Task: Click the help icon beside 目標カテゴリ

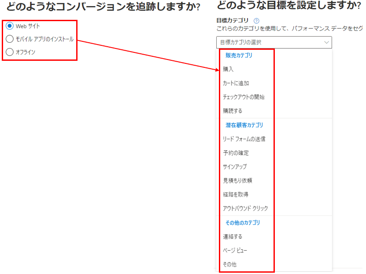Action: click(256, 21)
